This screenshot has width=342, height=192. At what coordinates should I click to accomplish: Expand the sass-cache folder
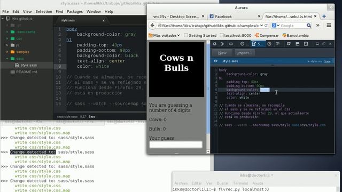[7, 32]
